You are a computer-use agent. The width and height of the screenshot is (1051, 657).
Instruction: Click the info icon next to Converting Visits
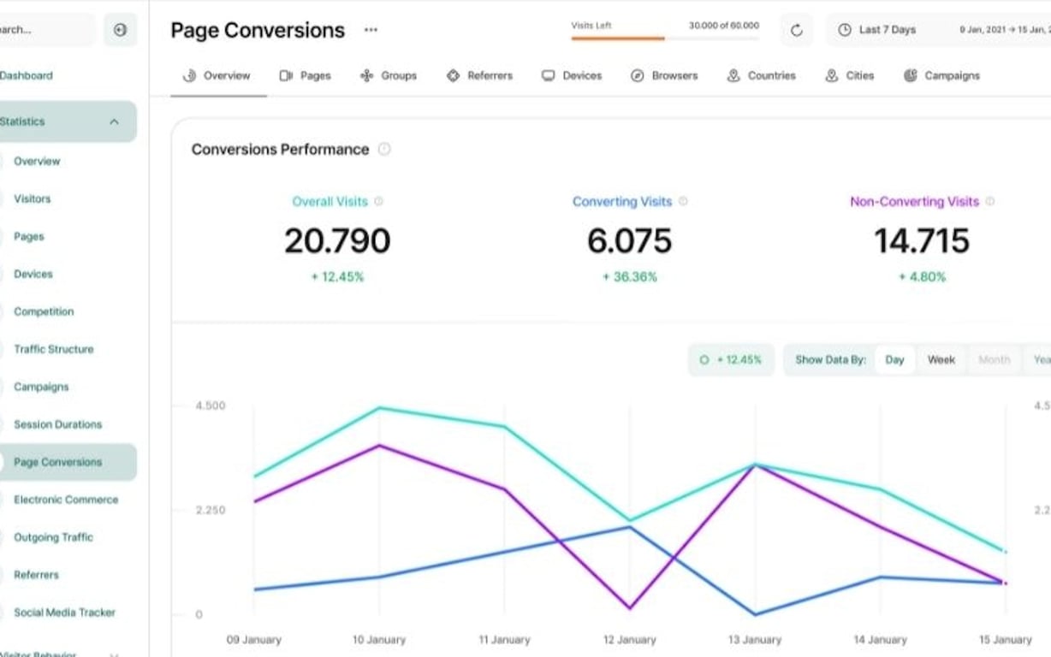(682, 202)
